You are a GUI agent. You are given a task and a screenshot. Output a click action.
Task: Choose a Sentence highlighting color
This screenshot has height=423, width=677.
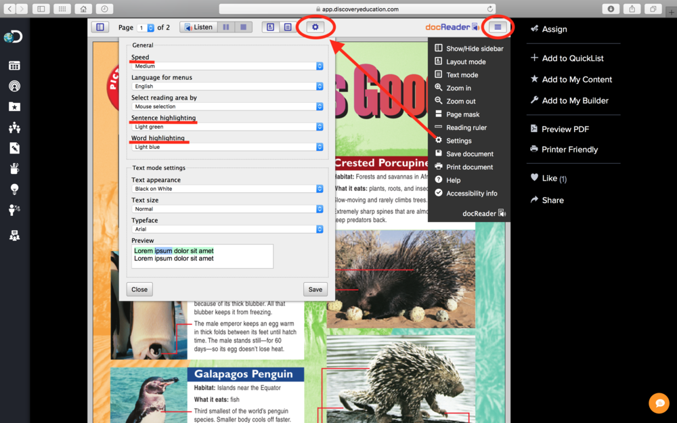227,127
